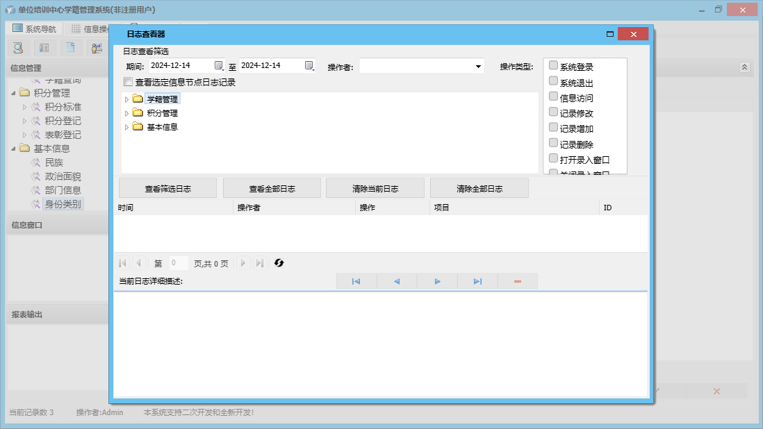Click the search icon in main toolbar
Screen dimensions: 763x429
click(18, 48)
